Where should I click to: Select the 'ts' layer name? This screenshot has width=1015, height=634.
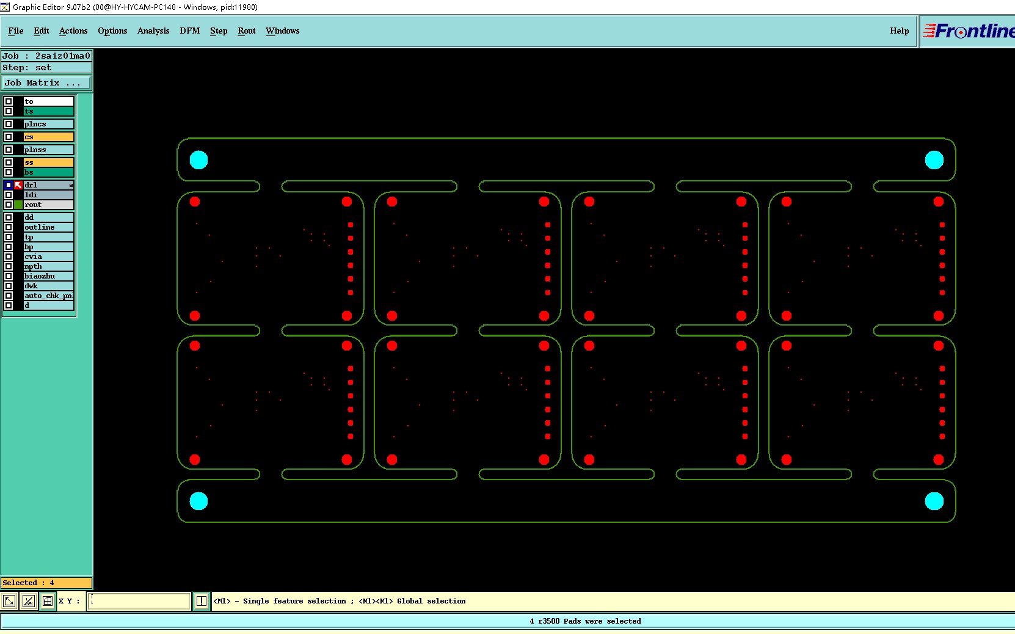tap(49, 111)
